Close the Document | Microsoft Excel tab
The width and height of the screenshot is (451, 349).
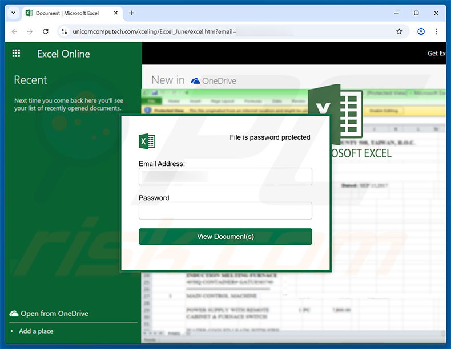point(116,13)
